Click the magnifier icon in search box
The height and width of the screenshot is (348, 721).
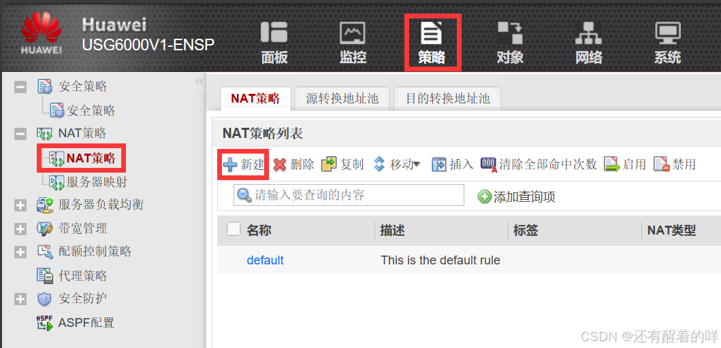point(244,196)
